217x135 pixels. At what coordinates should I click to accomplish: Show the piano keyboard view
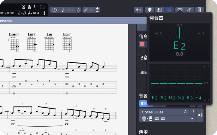pyautogui.click(x=160, y=10)
